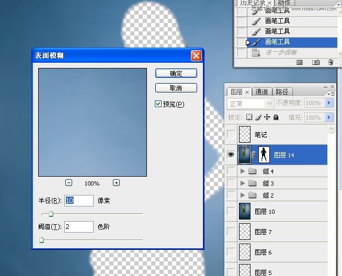This screenshot has height=276, width=342.
Task: Hide 图层 14 with eye icon
Action: (x=231, y=155)
